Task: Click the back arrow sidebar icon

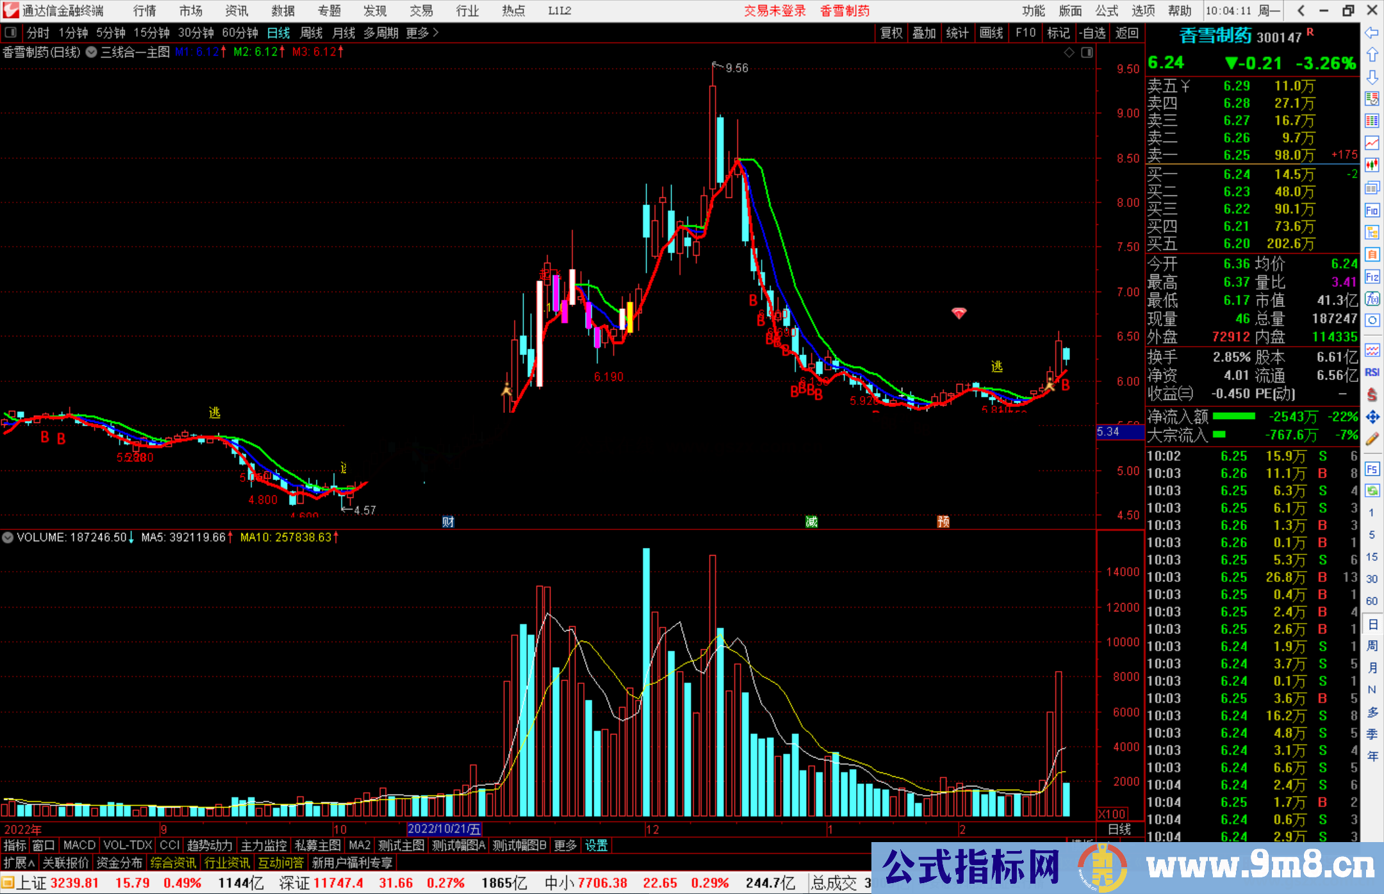Action: point(1371,33)
